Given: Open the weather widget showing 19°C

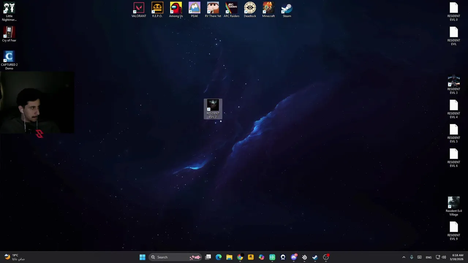Looking at the screenshot, I should coord(15,257).
